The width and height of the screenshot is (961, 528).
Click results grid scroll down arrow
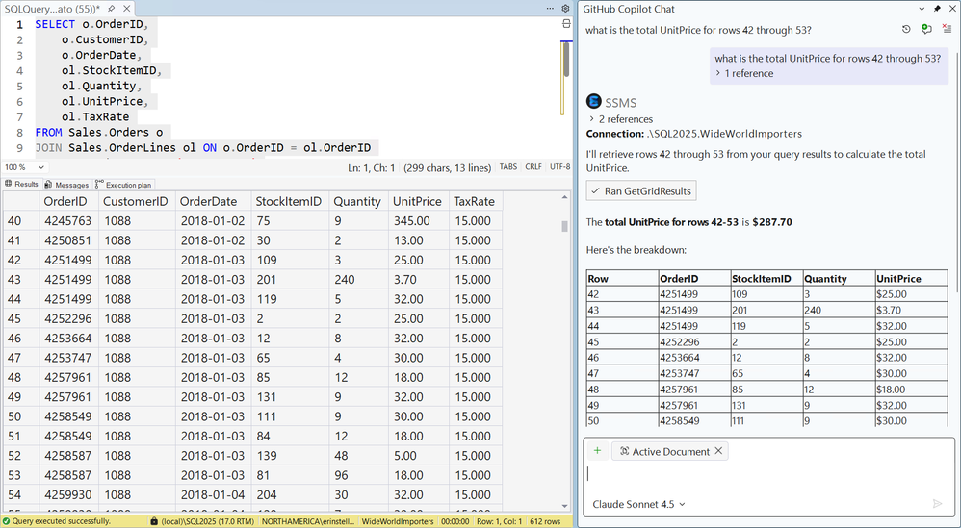[565, 506]
